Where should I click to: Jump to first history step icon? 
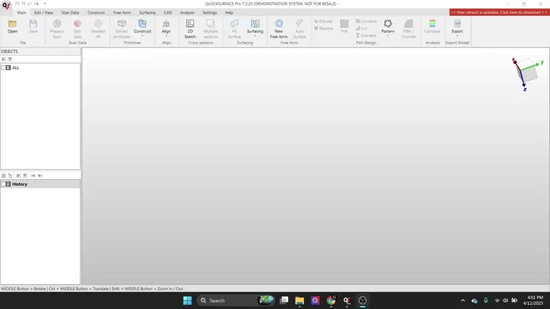click(x=33, y=176)
